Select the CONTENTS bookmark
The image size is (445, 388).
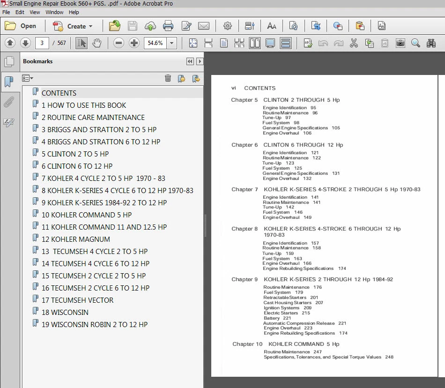59,93
